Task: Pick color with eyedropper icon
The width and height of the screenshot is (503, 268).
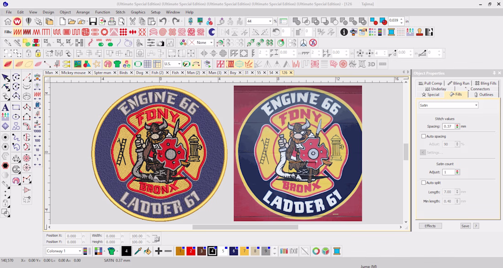Action: pyautogui.click(x=138, y=251)
